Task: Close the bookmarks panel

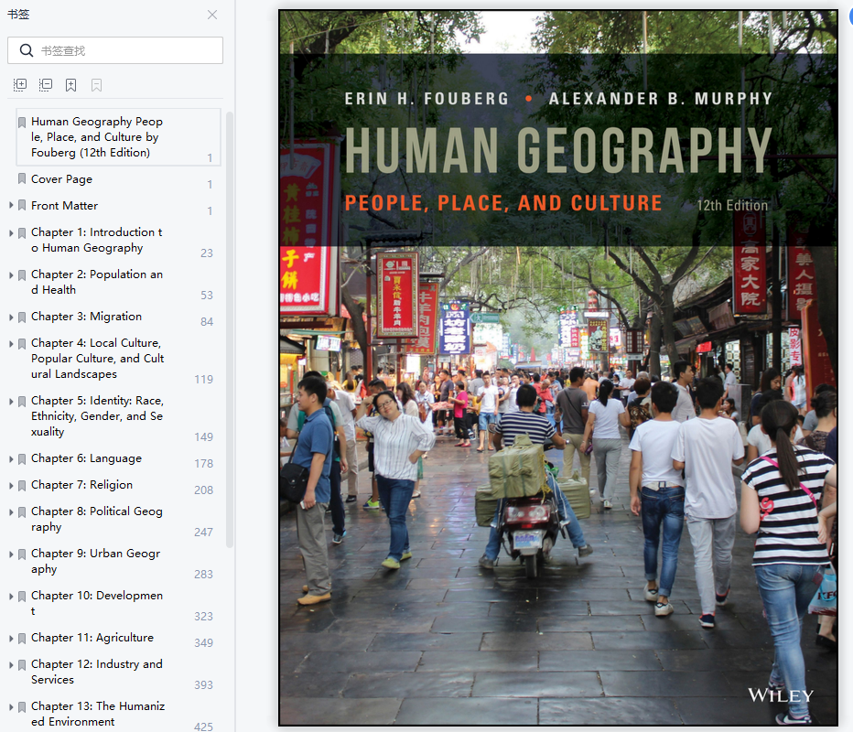Action: point(212,15)
